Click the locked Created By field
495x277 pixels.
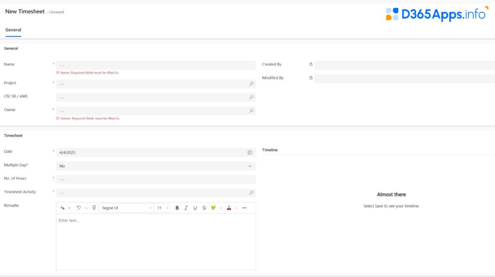tap(405, 65)
